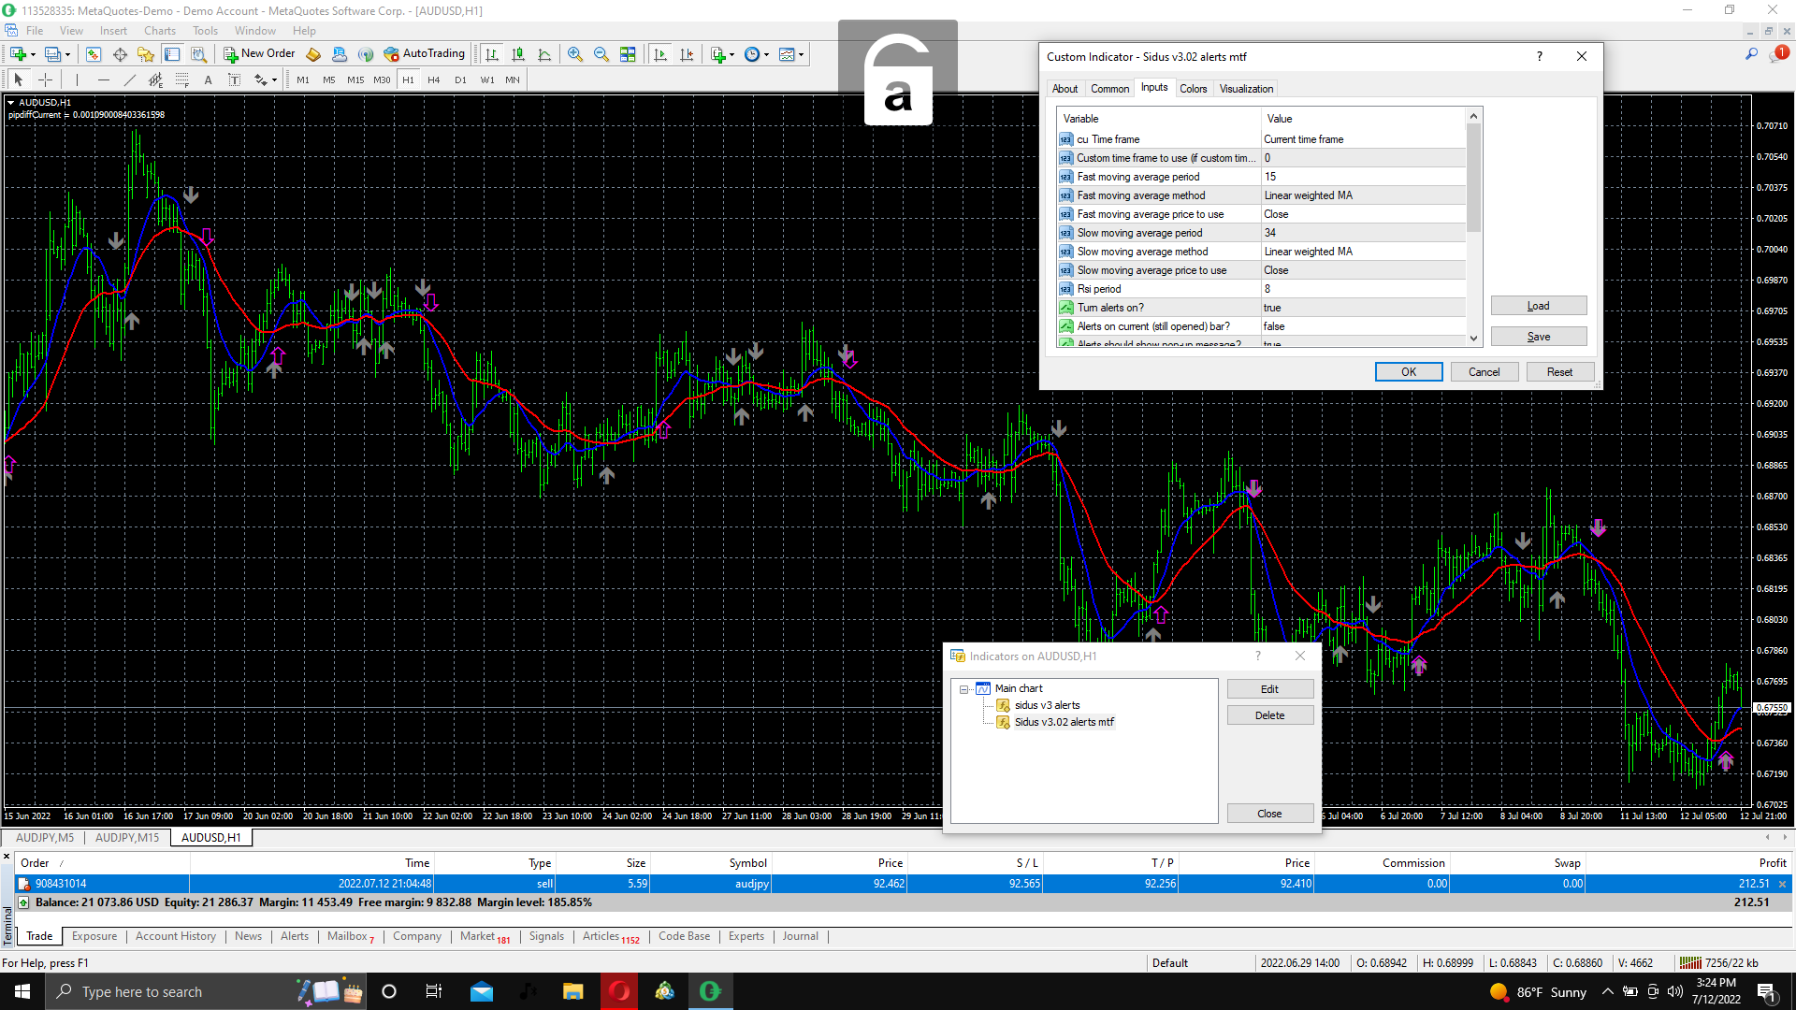Screen dimensions: 1796x1010
Task: Toggle chart auto scroll
Action: (660, 54)
